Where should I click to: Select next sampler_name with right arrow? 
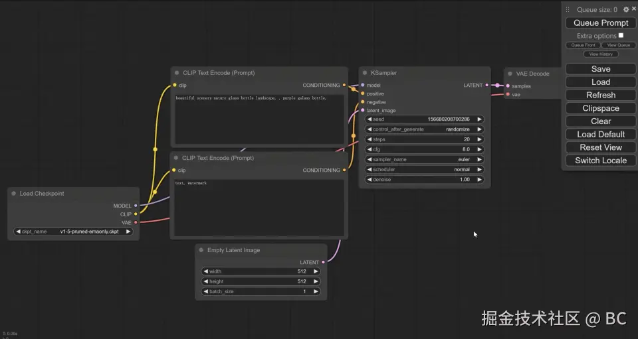pyautogui.click(x=479, y=159)
